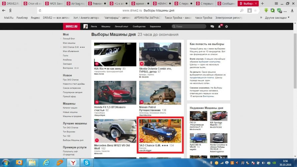Click the site search field
Viewport: 297px width, 167px height.
point(189,26)
